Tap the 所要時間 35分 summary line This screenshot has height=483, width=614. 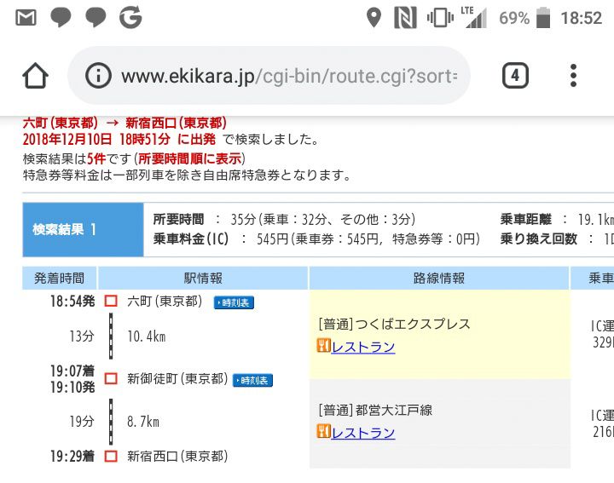(x=284, y=220)
